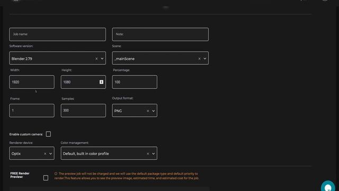Click the Width field showing 1920
Viewport: 339px width, 191px height.
[32, 82]
